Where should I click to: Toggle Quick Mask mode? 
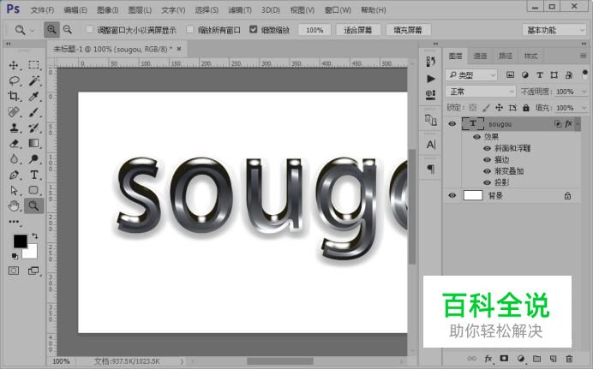click(14, 271)
